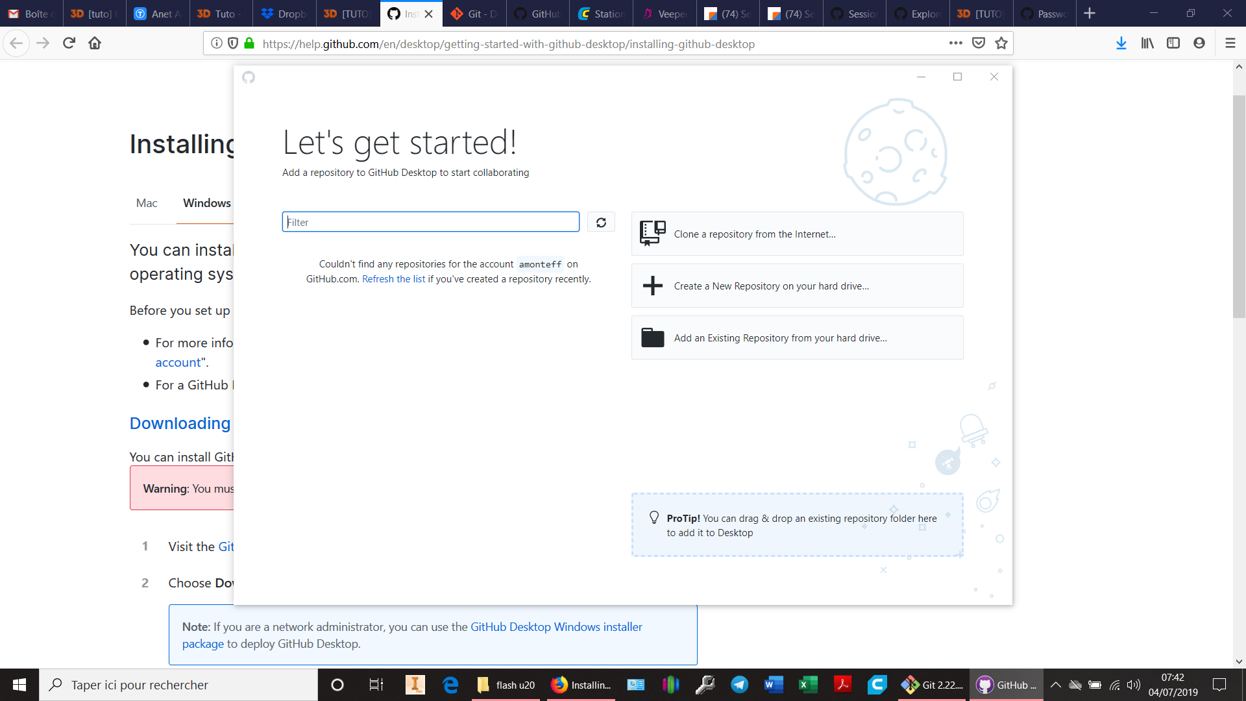Switch to the Git - D browser tab
1246x701 pixels.
click(x=474, y=14)
